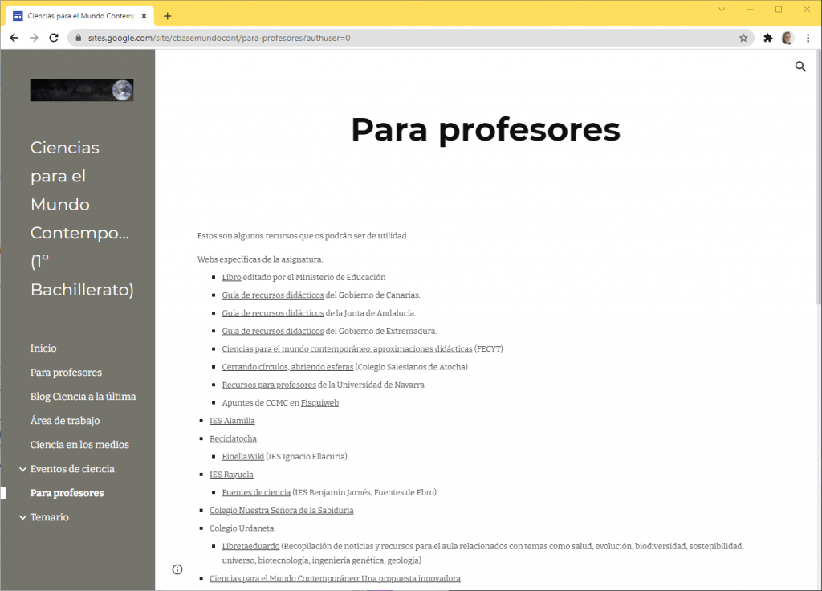Expand the Eventos de ciencia chevron
822x591 pixels.
pos(22,469)
